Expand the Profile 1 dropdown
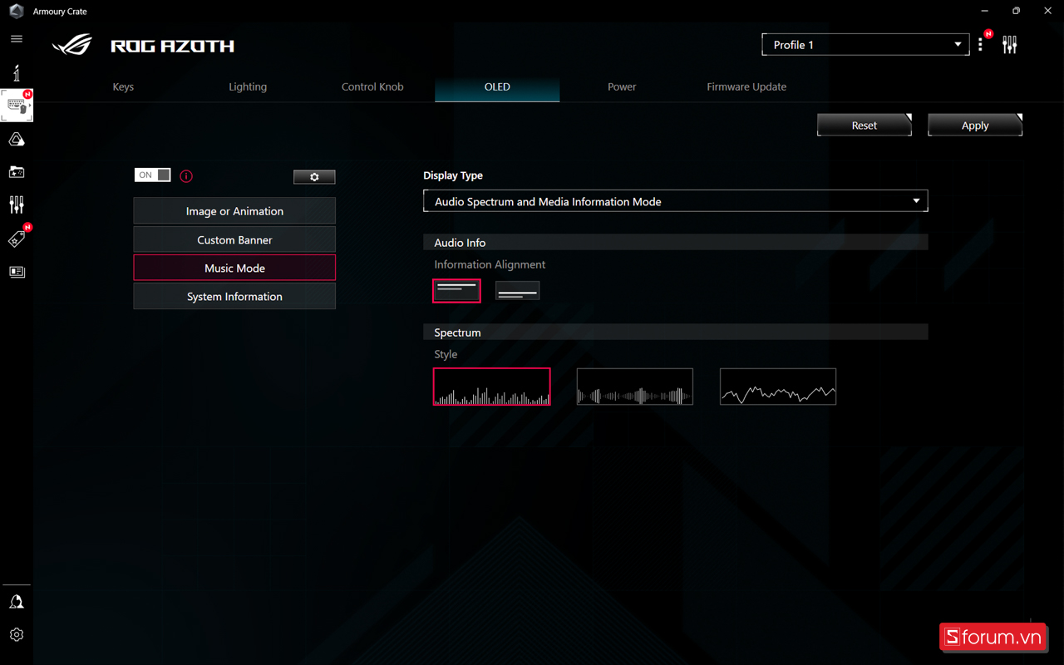Viewport: 1064px width, 665px height. click(865, 45)
